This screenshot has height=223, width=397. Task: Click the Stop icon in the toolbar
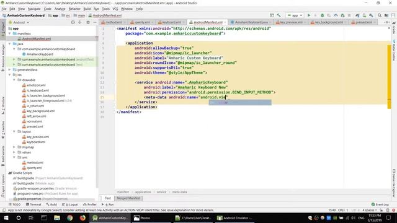click(349, 15)
